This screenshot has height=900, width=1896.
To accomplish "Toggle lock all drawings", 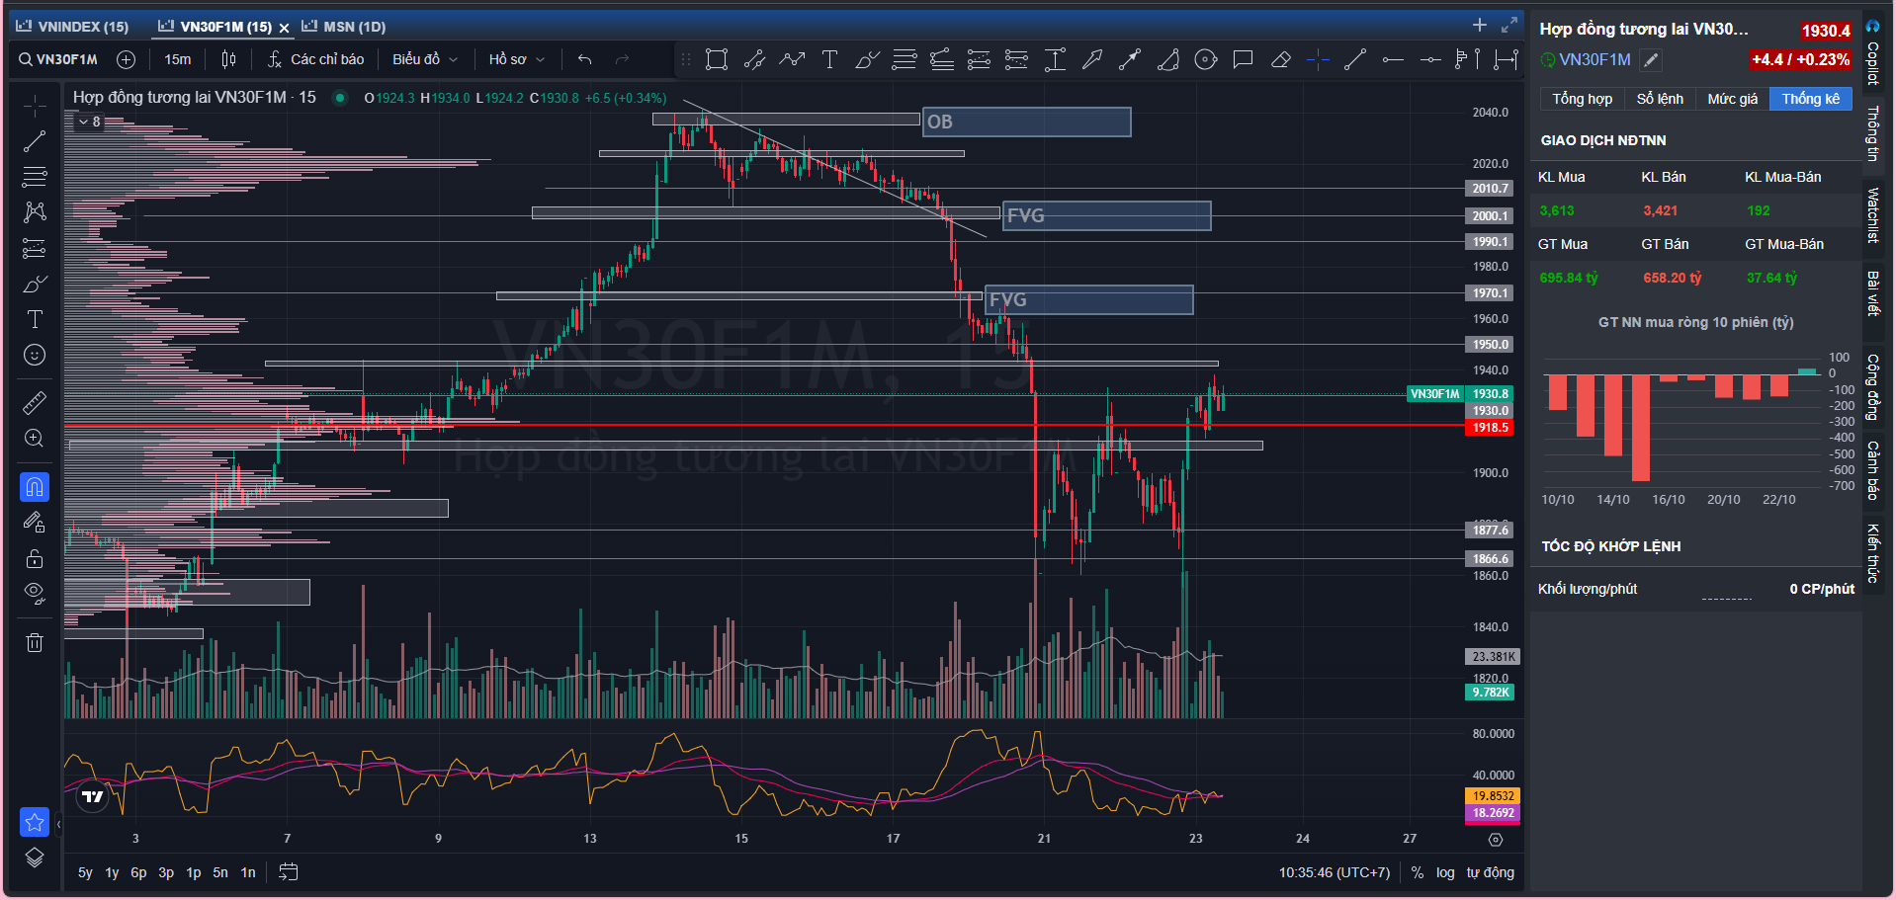I will [x=35, y=558].
